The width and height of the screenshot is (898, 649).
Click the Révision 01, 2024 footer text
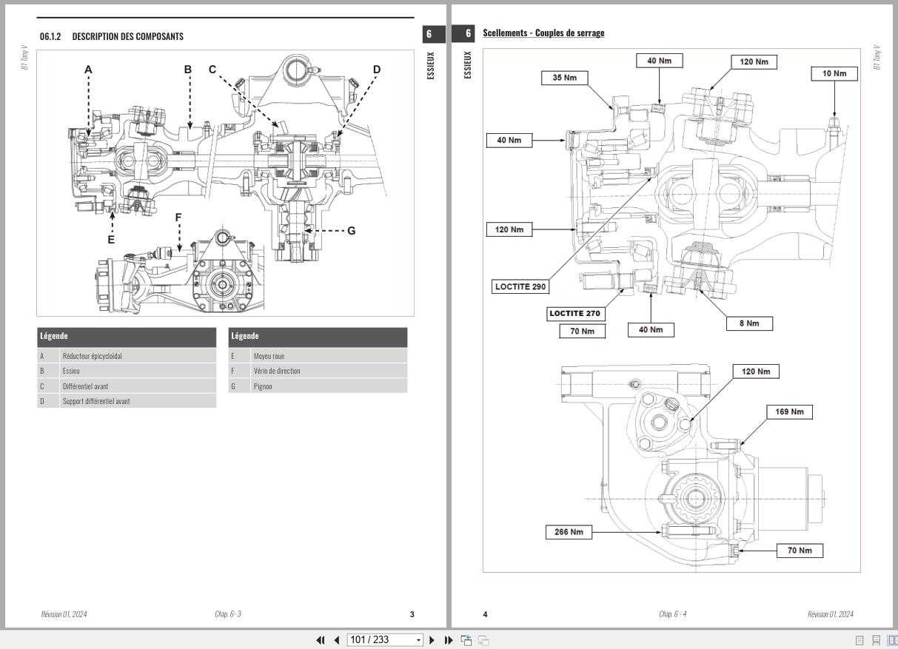[x=64, y=614]
